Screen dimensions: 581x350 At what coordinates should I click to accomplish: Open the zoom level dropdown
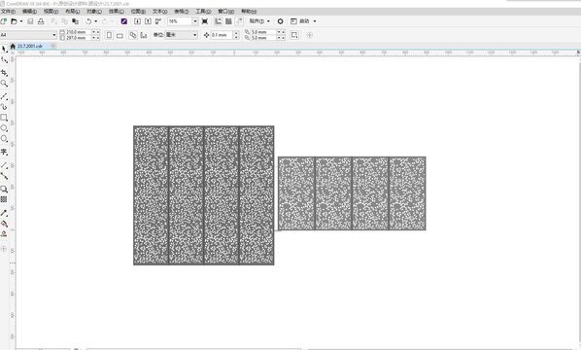click(195, 21)
